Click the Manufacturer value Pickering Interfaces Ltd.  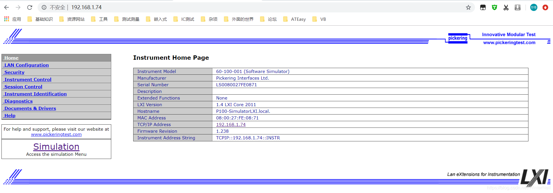coord(242,78)
